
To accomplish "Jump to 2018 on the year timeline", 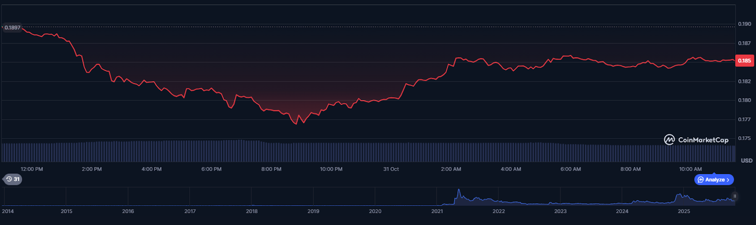I will pos(252,211).
